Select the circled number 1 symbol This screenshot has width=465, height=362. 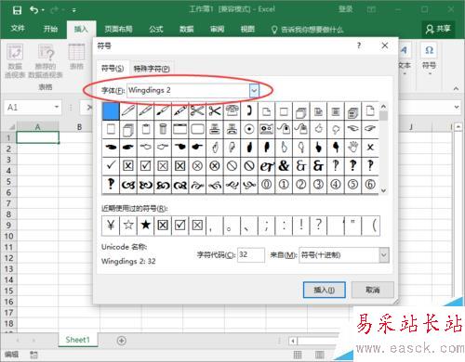(284, 185)
